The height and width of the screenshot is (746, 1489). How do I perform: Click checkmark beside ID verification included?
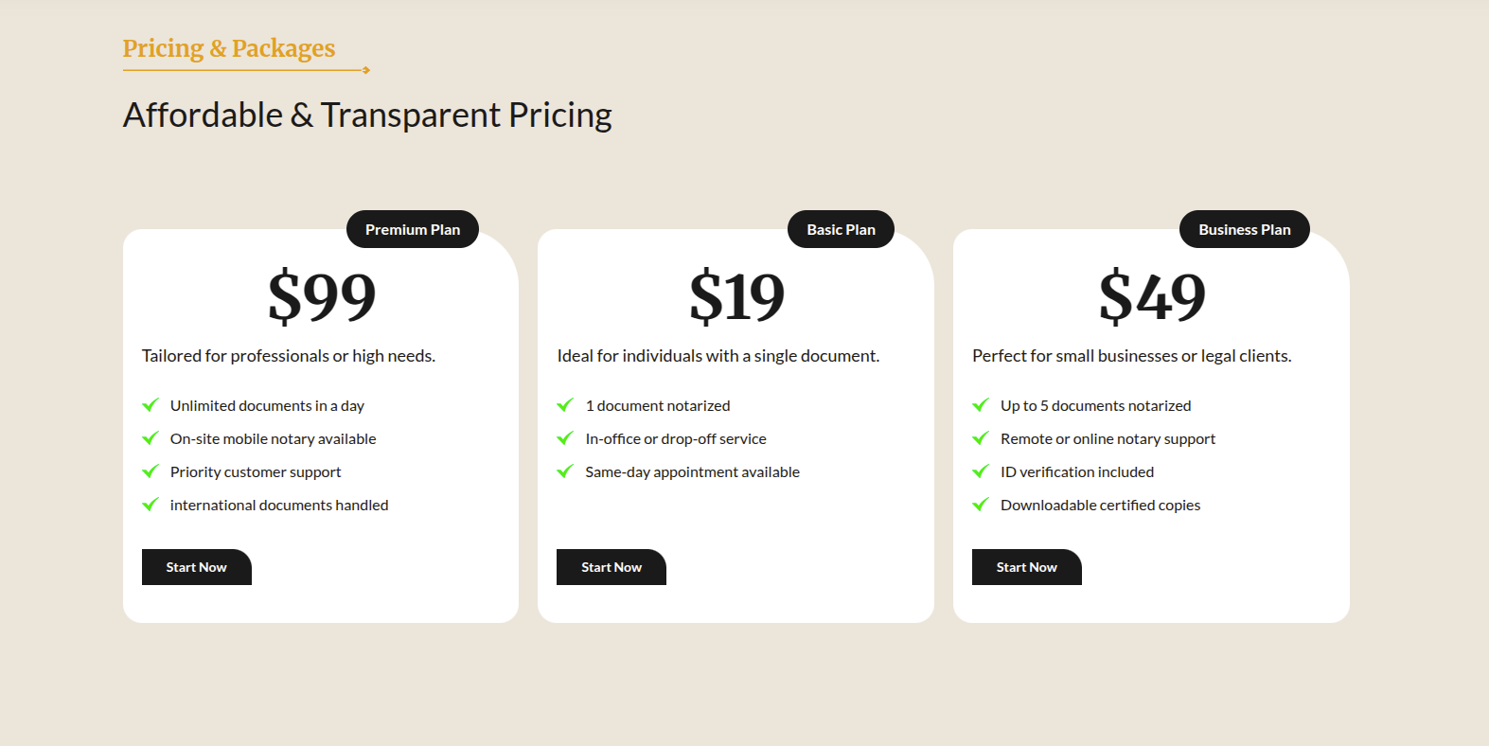tap(981, 471)
